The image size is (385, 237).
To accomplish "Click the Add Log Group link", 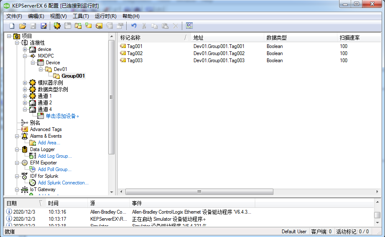I will pos(54,156).
